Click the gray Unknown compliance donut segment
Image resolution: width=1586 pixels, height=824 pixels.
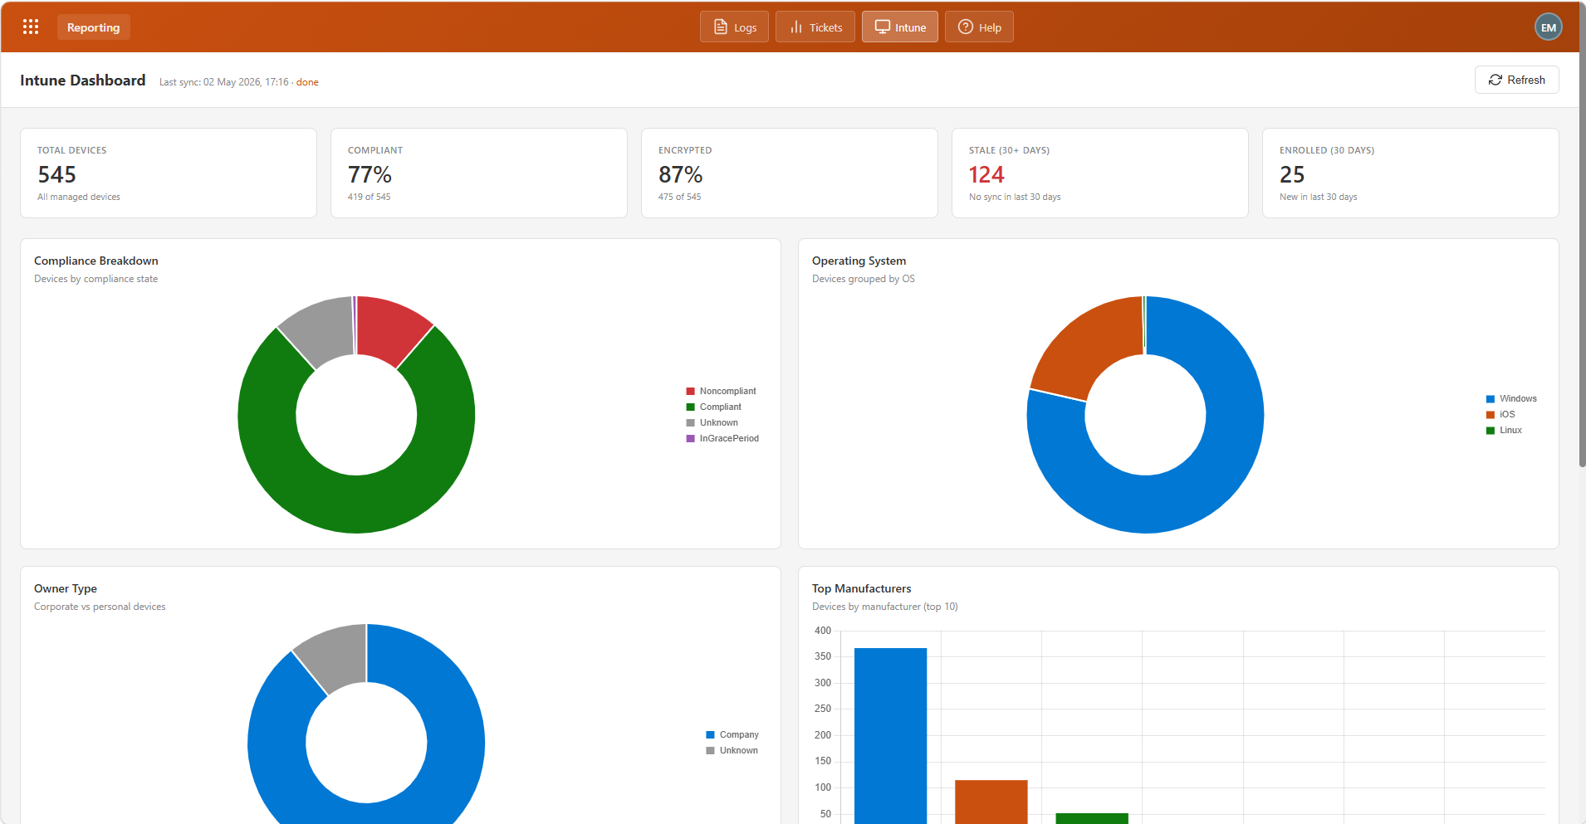(x=321, y=329)
